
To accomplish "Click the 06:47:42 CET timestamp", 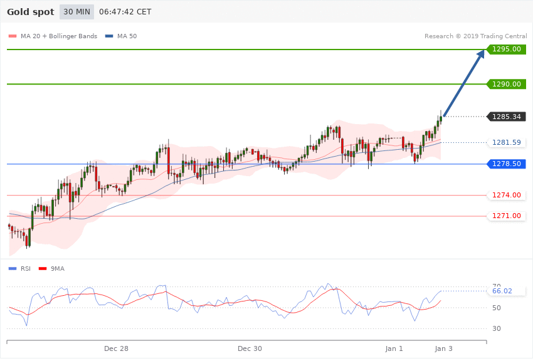I will pos(125,12).
